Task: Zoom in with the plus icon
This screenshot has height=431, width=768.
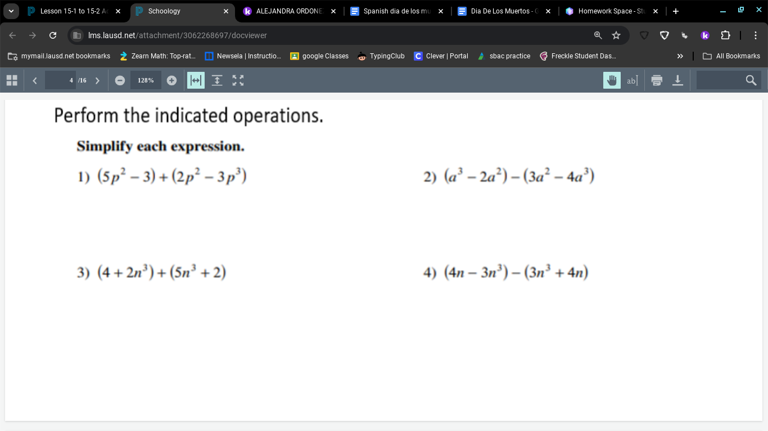Action: (171, 80)
